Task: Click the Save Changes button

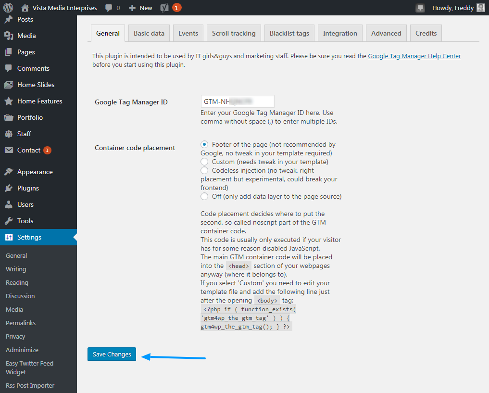Action: [x=112, y=355]
